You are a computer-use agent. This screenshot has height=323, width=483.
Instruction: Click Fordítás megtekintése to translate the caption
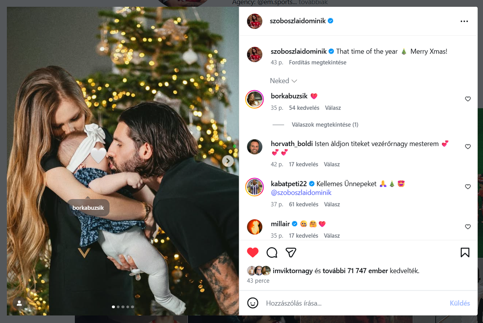(318, 62)
